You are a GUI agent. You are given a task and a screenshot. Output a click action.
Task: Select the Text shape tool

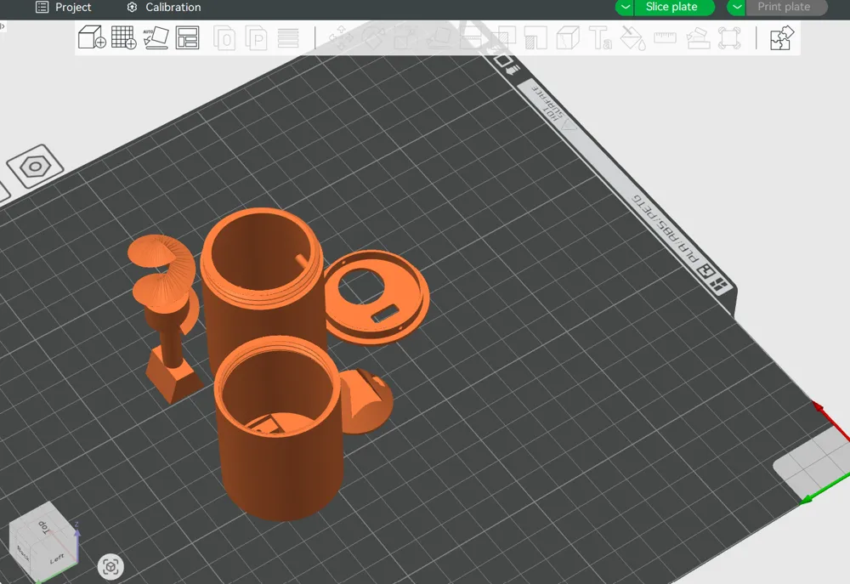coord(600,38)
